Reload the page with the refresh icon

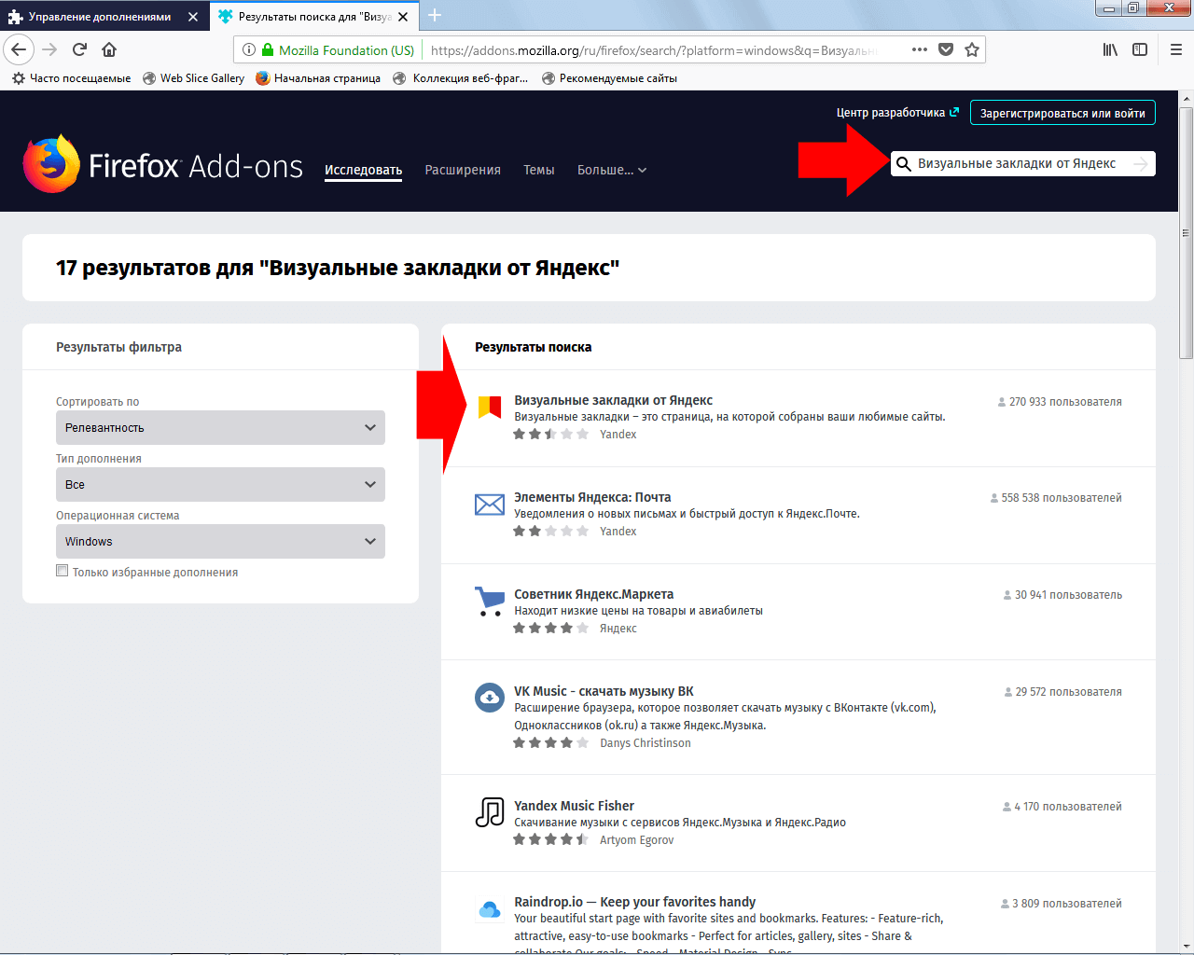(x=80, y=49)
